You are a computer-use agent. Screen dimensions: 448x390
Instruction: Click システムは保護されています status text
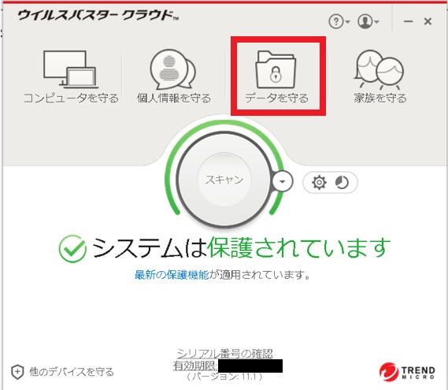point(241,247)
